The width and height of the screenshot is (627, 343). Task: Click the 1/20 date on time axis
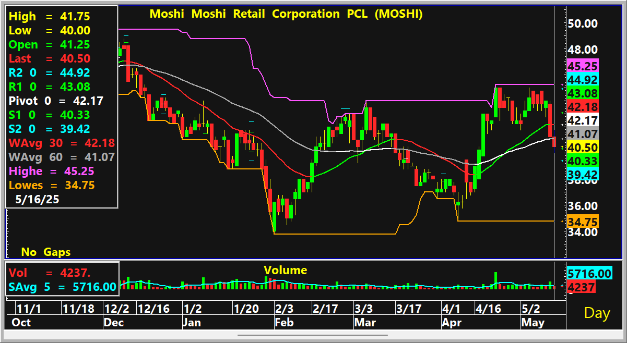tap(246, 309)
